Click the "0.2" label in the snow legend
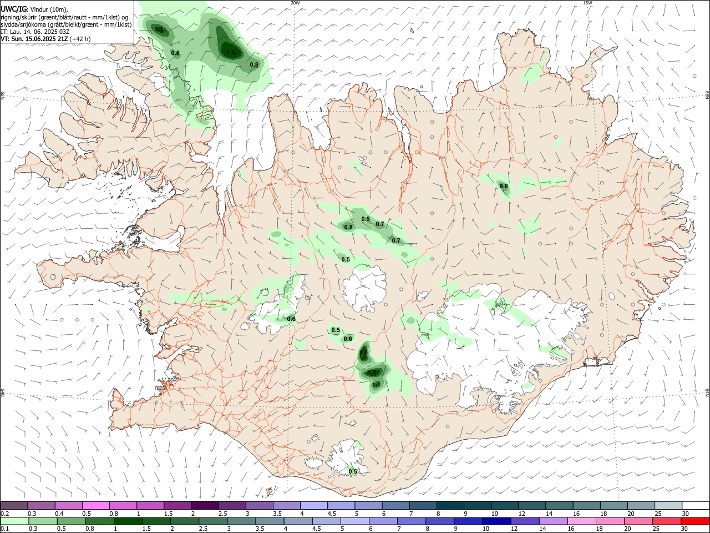 pos(5,514)
